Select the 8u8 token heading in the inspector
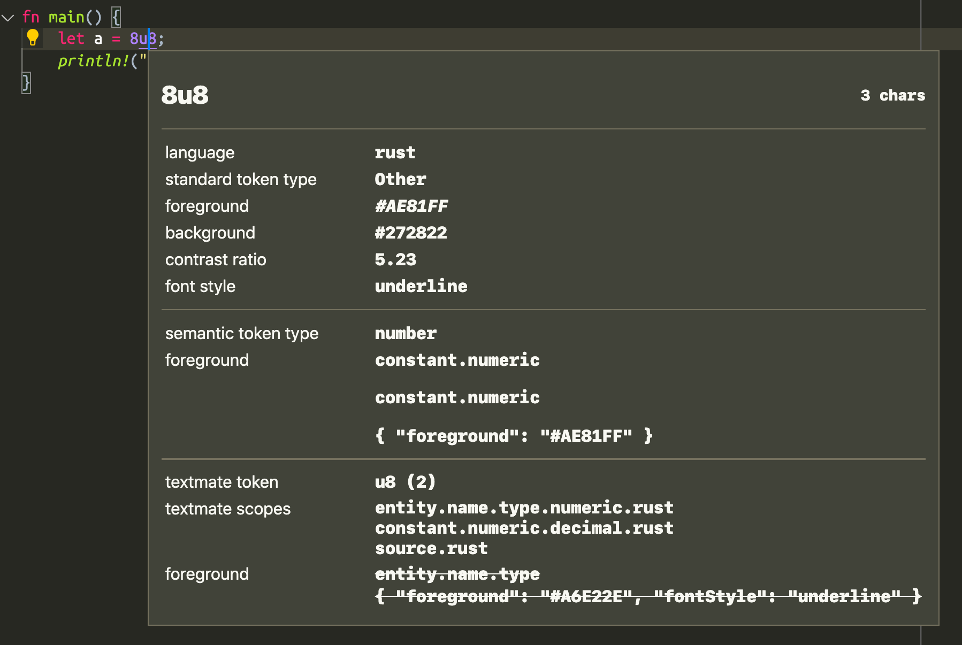Image resolution: width=962 pixels, height=645 pixels. [x=184, y=95]
